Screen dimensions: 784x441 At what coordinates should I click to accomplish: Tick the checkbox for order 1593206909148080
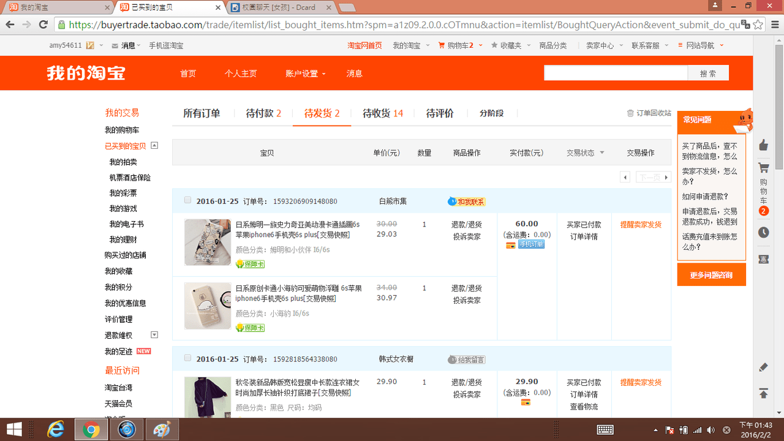[187, 200]
